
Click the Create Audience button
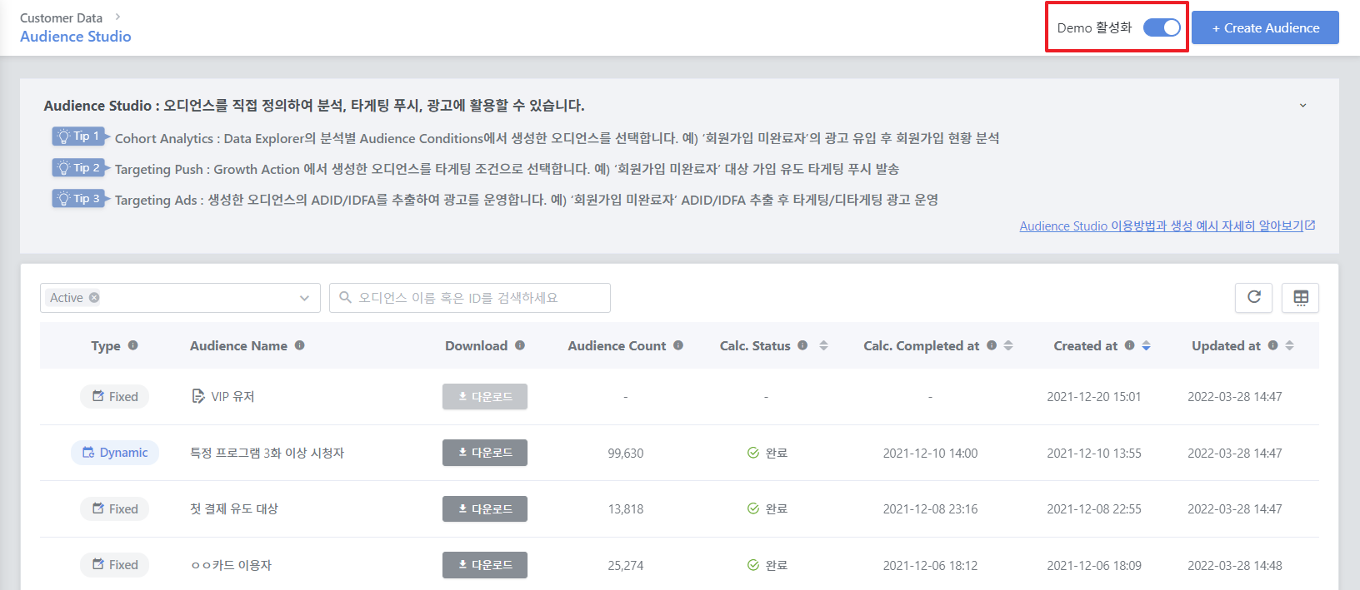tap(1265, 27)
